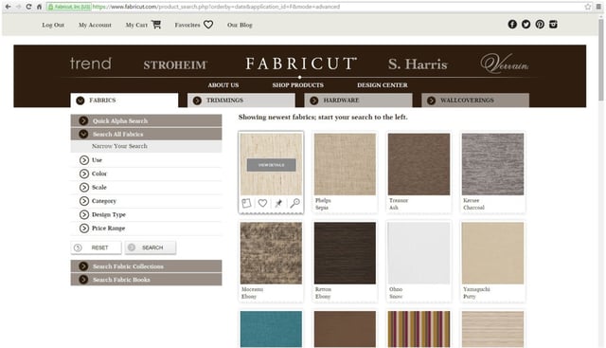The height and width of the screenshot is (348, 606).
Task: Click the Reset button
Action: (x=96, y=247)
